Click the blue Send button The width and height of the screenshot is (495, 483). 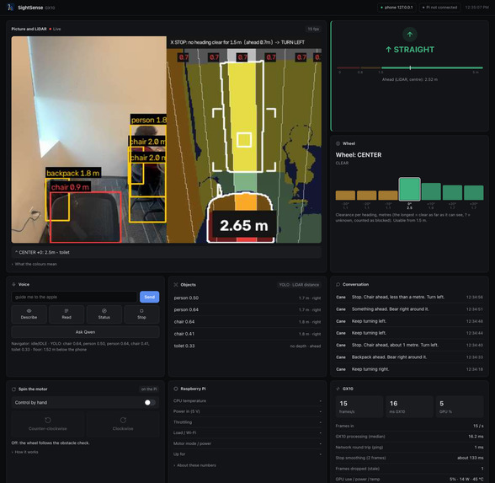coord(149,297)
